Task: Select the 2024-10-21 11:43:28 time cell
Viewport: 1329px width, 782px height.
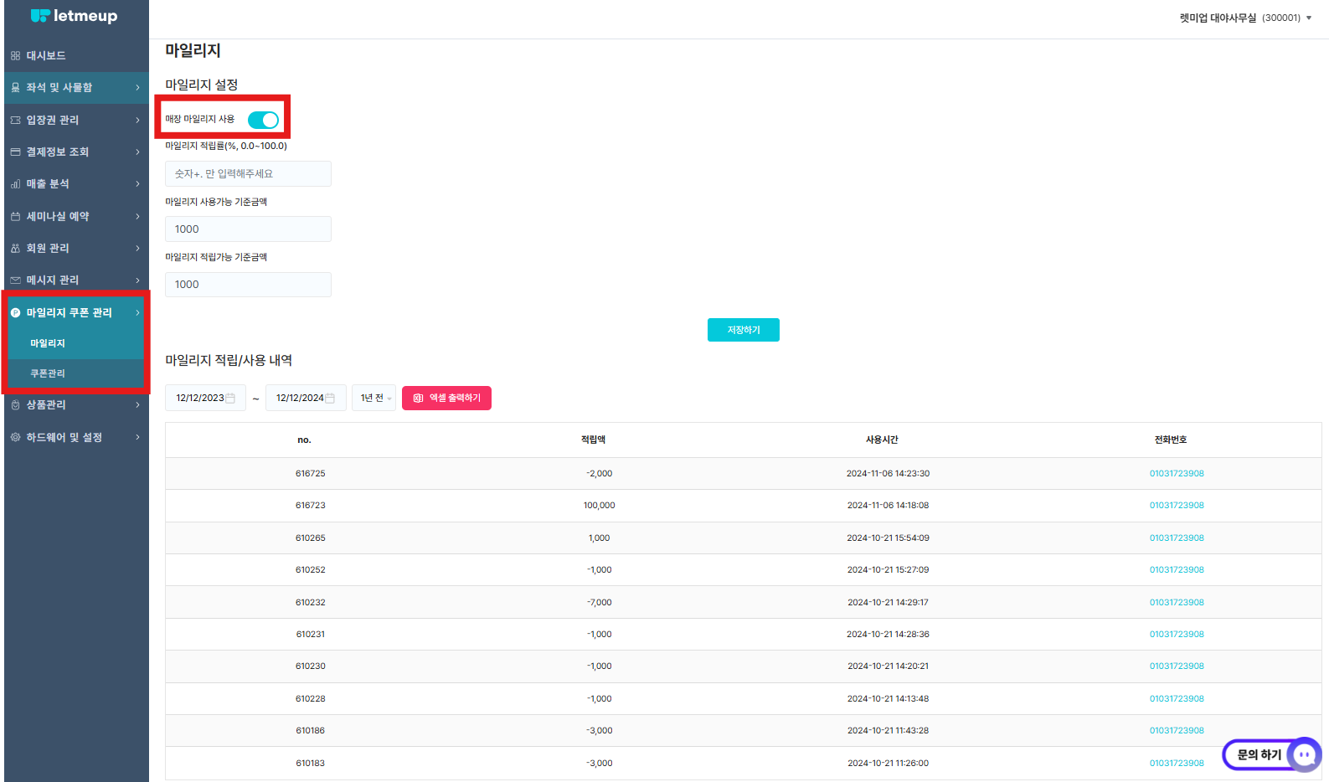Action: 888,731
